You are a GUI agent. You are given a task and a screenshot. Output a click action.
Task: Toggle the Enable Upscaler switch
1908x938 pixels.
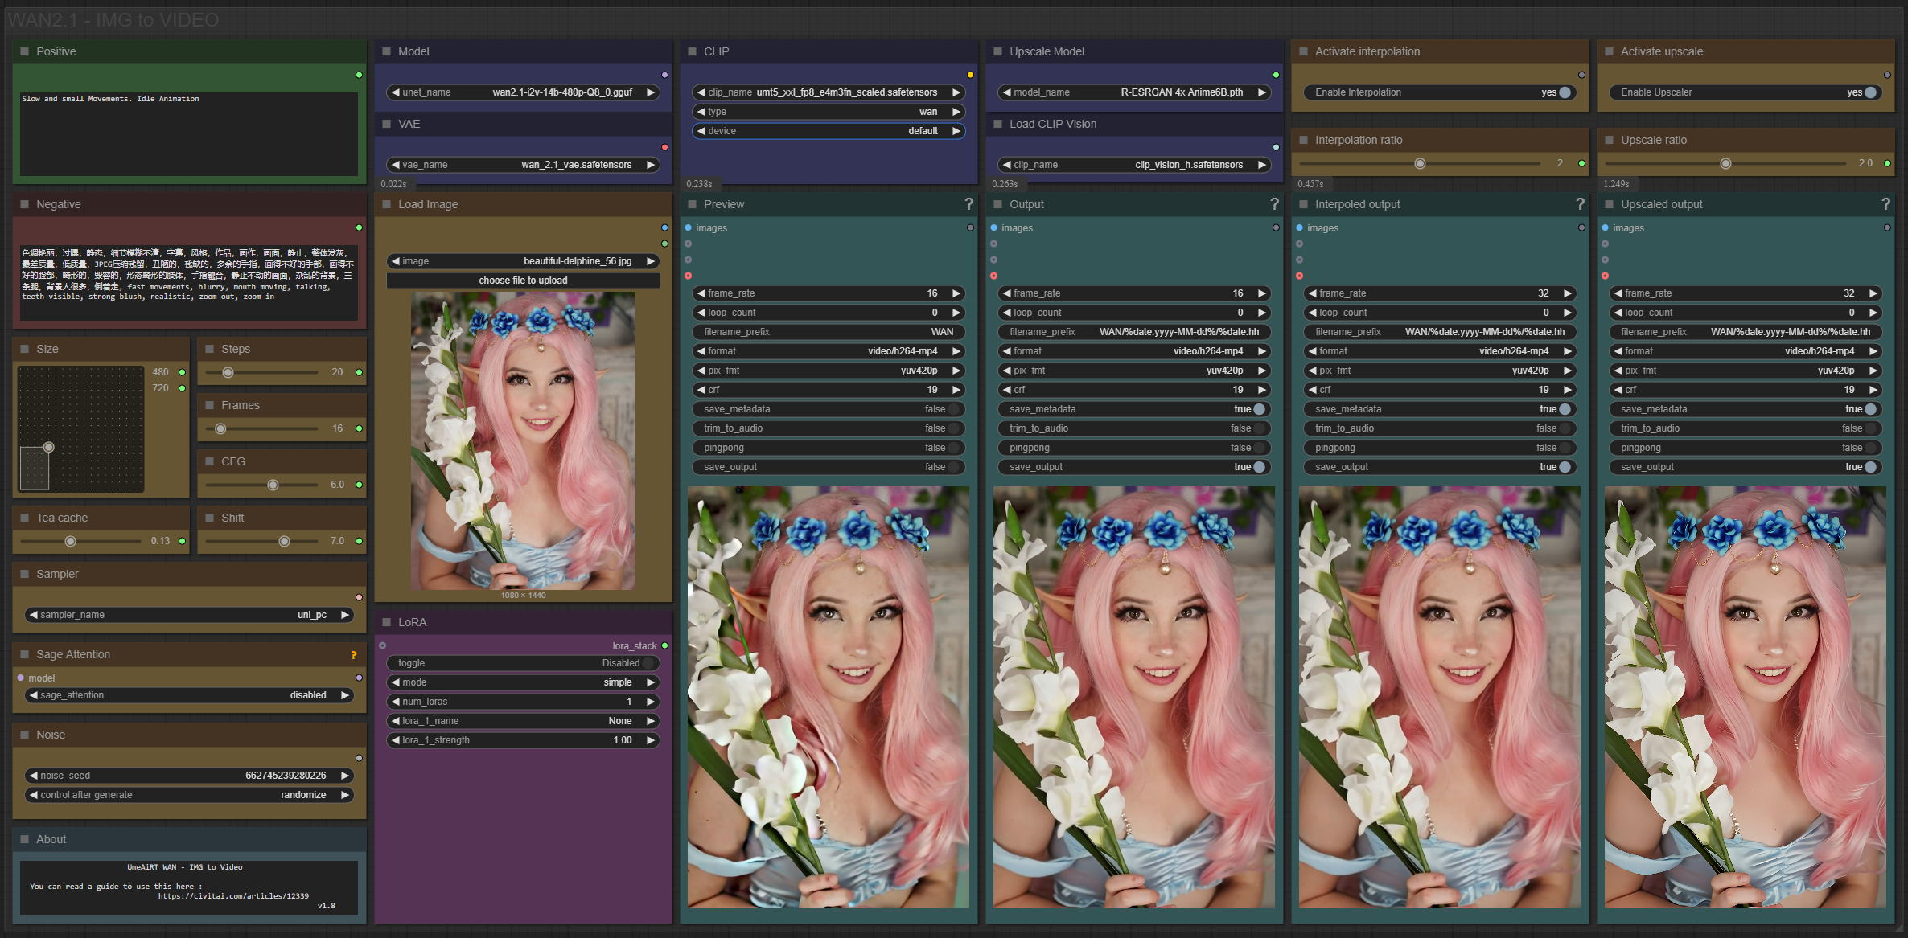click(x=1870, y=92)
